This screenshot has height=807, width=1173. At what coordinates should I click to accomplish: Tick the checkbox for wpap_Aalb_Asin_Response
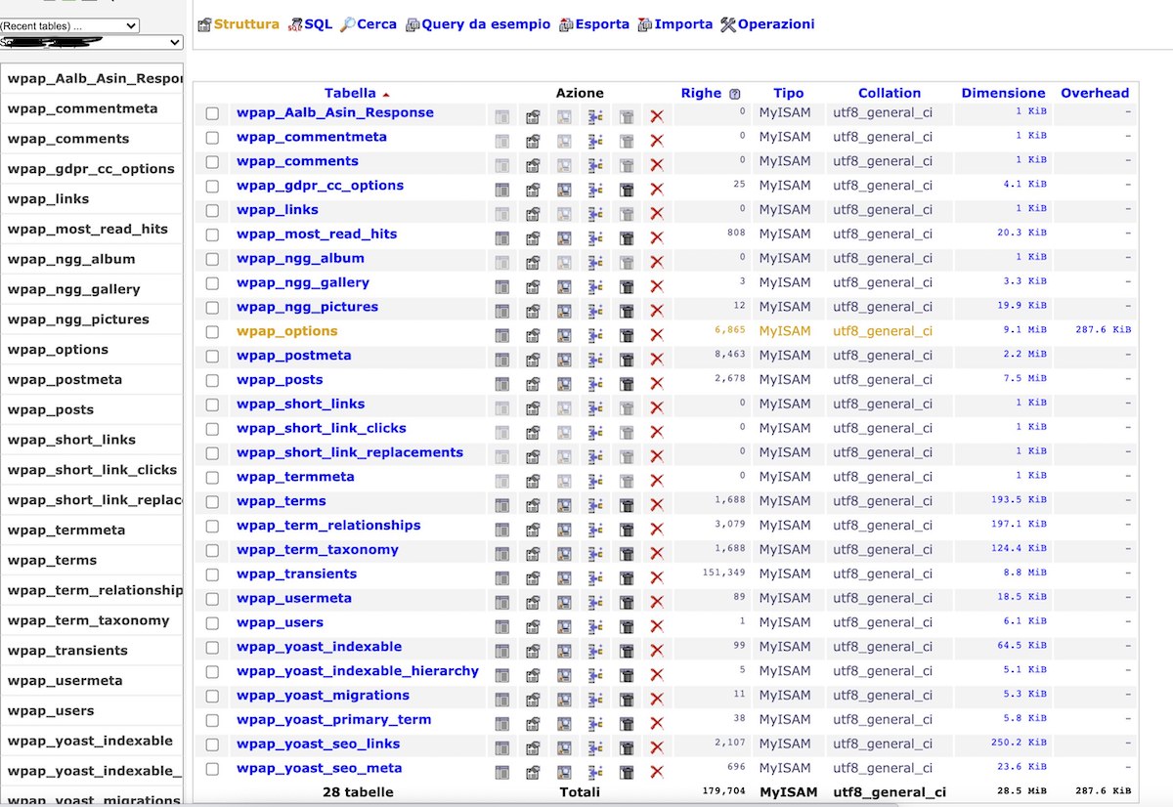(x=212, y=113)
